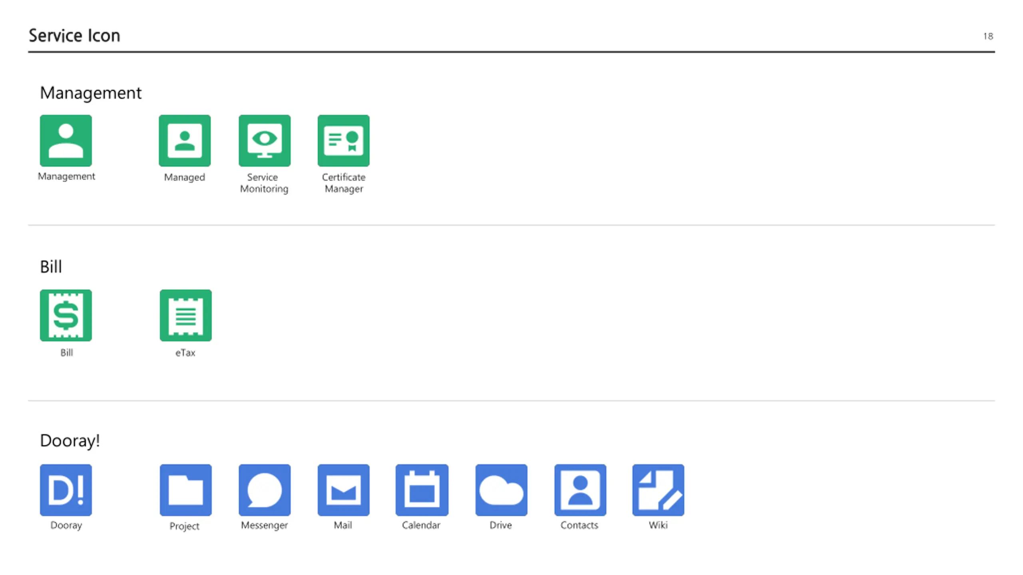Image resolution: width=1023 pixels, height=575 pixels.
Task: Open the Service Monitoring eye icon
Action: point(265,141)
